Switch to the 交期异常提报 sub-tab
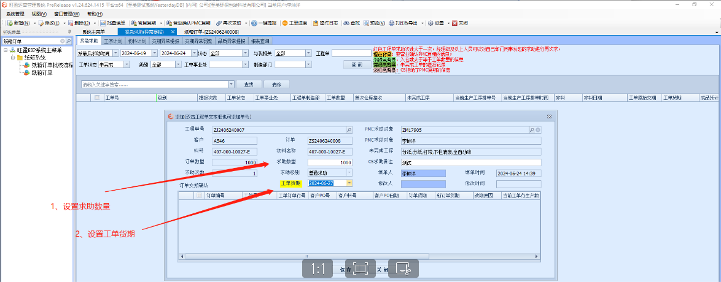Image resolution: width=721 pixels, height=282 pixels. click(x=166, y=41)
